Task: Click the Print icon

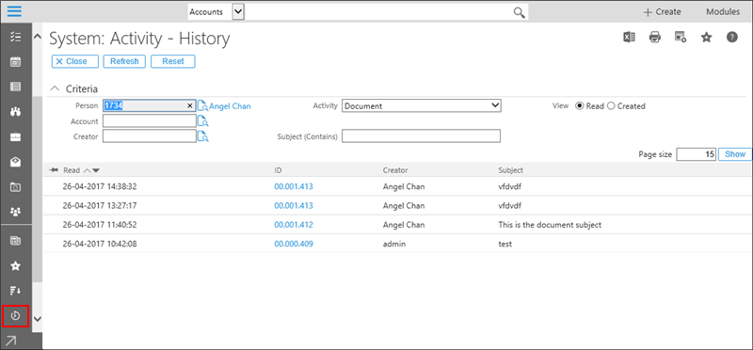Action: (655, 37)
